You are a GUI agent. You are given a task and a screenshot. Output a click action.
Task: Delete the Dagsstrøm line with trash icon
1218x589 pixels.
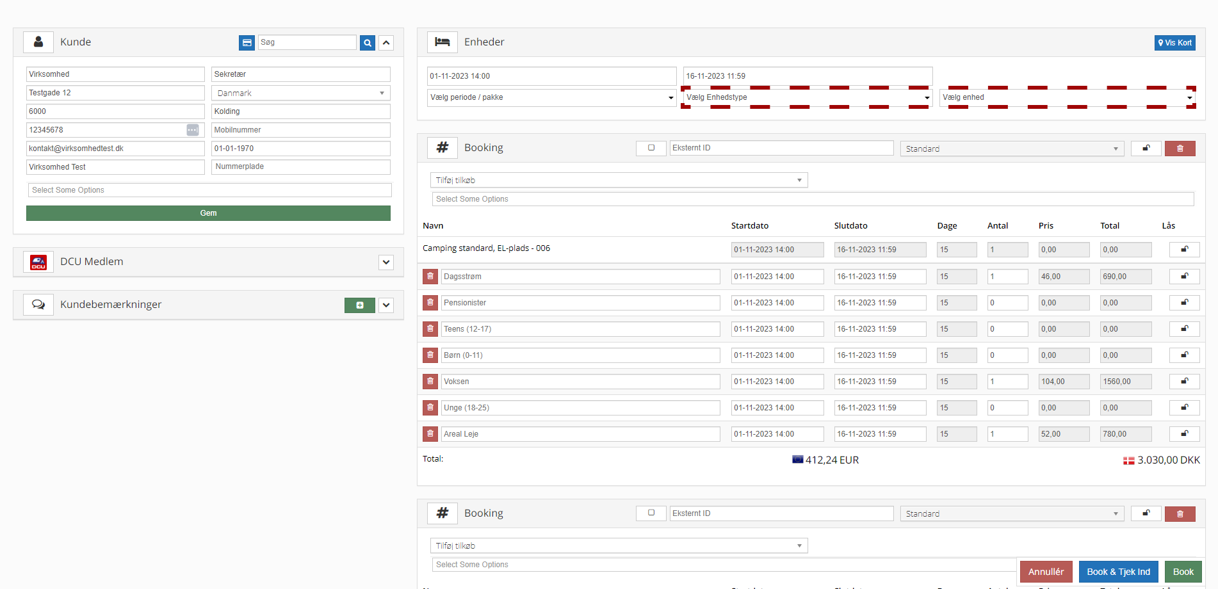point(430,277)
